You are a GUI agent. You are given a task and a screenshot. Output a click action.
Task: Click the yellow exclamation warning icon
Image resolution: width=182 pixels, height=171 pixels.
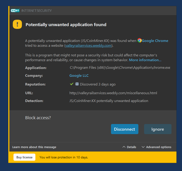tap(17, 24)
